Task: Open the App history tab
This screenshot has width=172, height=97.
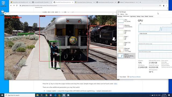Action: 133,16
